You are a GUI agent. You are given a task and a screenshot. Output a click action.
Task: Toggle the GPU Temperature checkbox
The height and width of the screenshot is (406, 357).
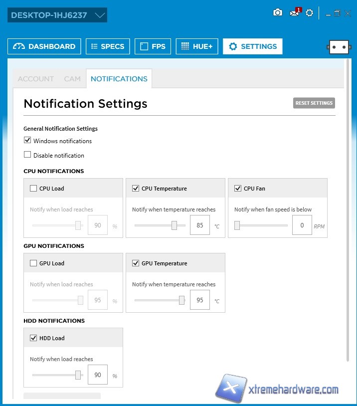[x=136, y=263]
